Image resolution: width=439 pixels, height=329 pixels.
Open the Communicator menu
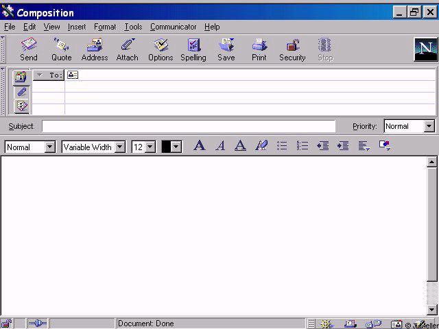tap(173, 27)
